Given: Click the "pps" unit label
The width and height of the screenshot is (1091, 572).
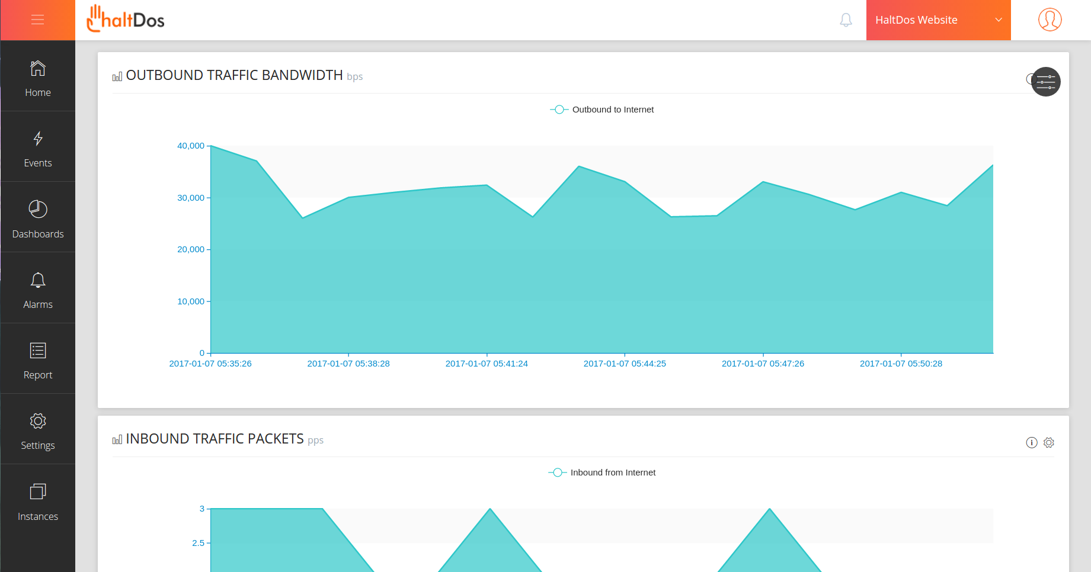Looking at the screenshot, I should (316, 441).
